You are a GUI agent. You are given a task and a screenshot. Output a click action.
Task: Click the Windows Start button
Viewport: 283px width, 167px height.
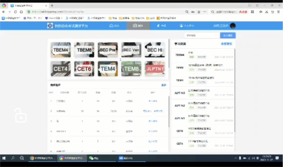point(4,158)
